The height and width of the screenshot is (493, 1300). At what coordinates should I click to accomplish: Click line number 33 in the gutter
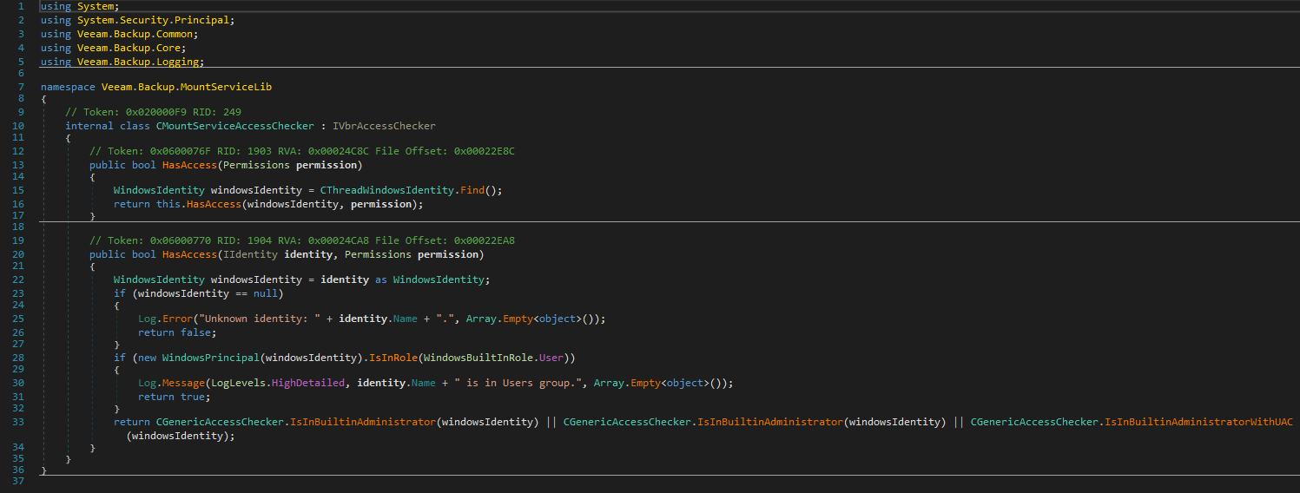point(19,422)
